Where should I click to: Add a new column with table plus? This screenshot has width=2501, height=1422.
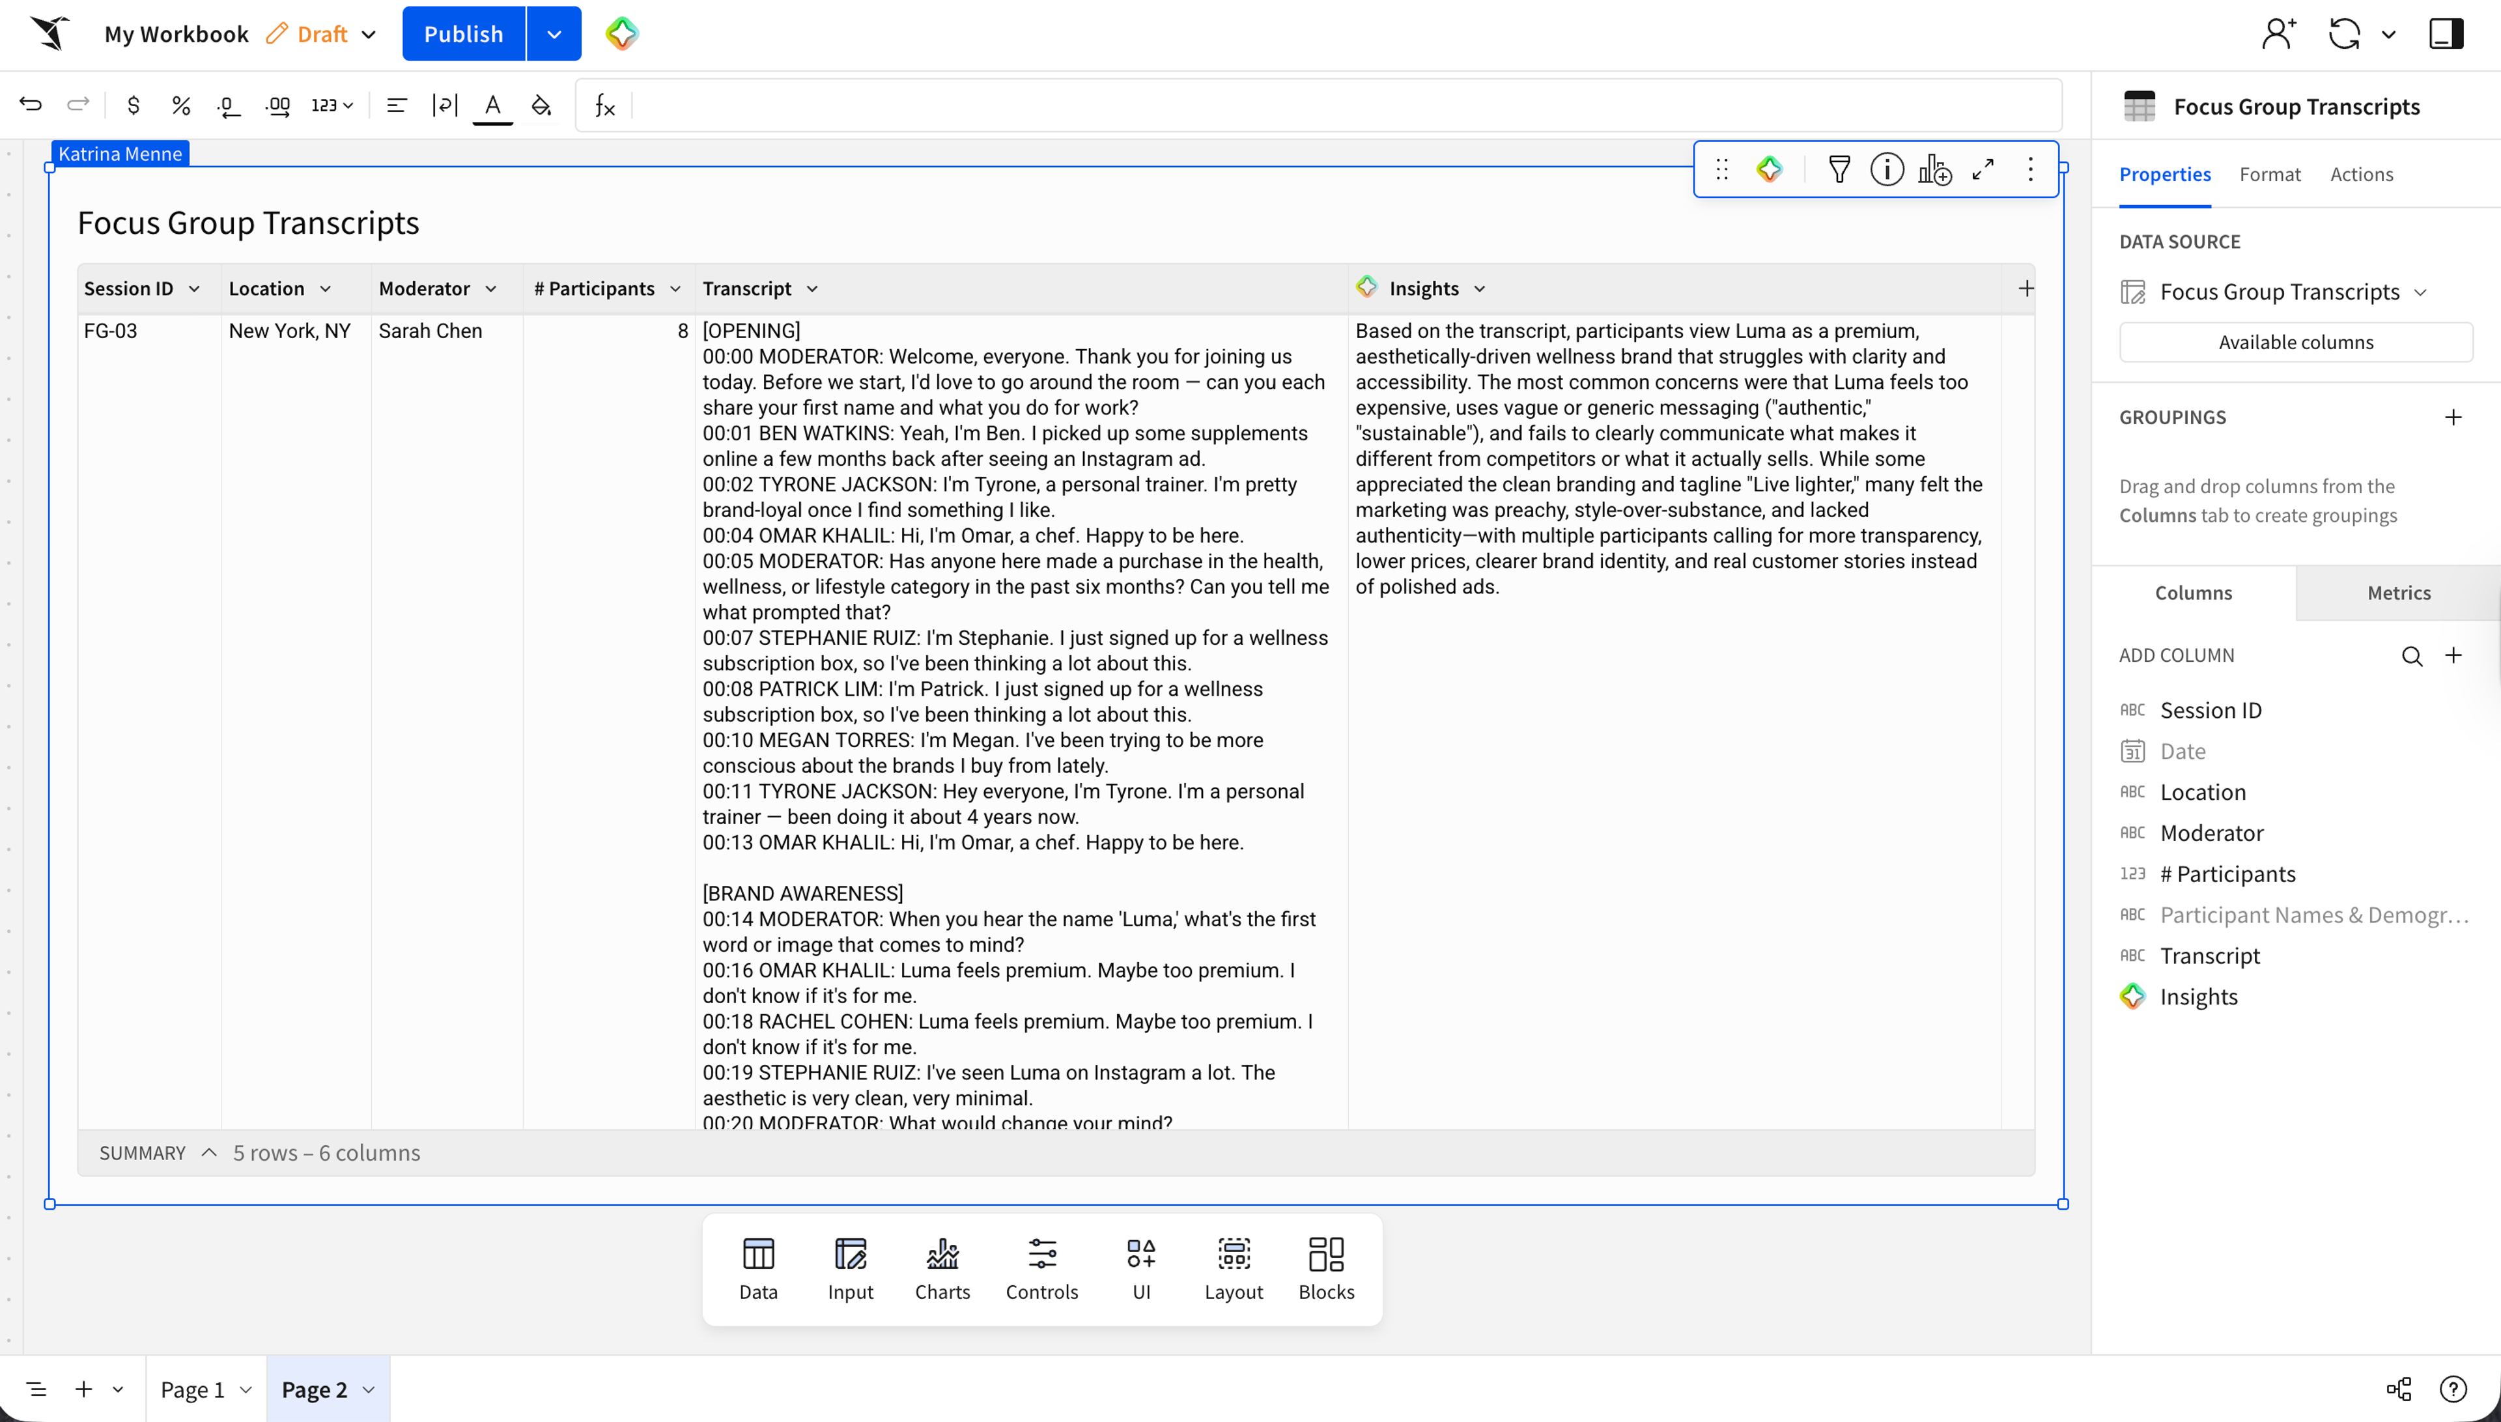[x=2027, y=288]
